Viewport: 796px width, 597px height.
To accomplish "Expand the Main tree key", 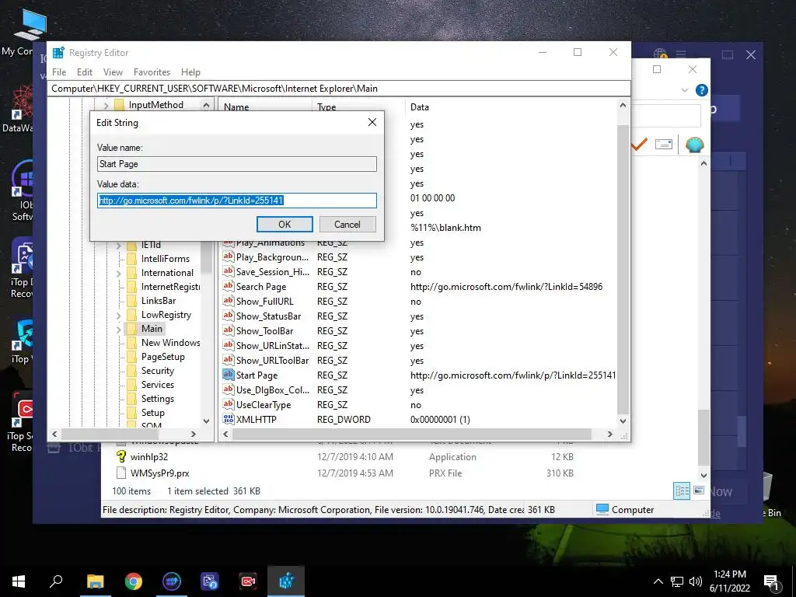I will [x=118, y=329].
